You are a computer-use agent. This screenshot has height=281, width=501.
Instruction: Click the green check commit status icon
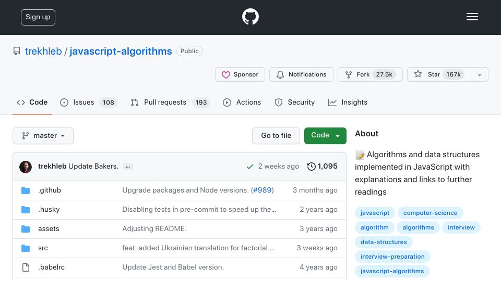250,167
